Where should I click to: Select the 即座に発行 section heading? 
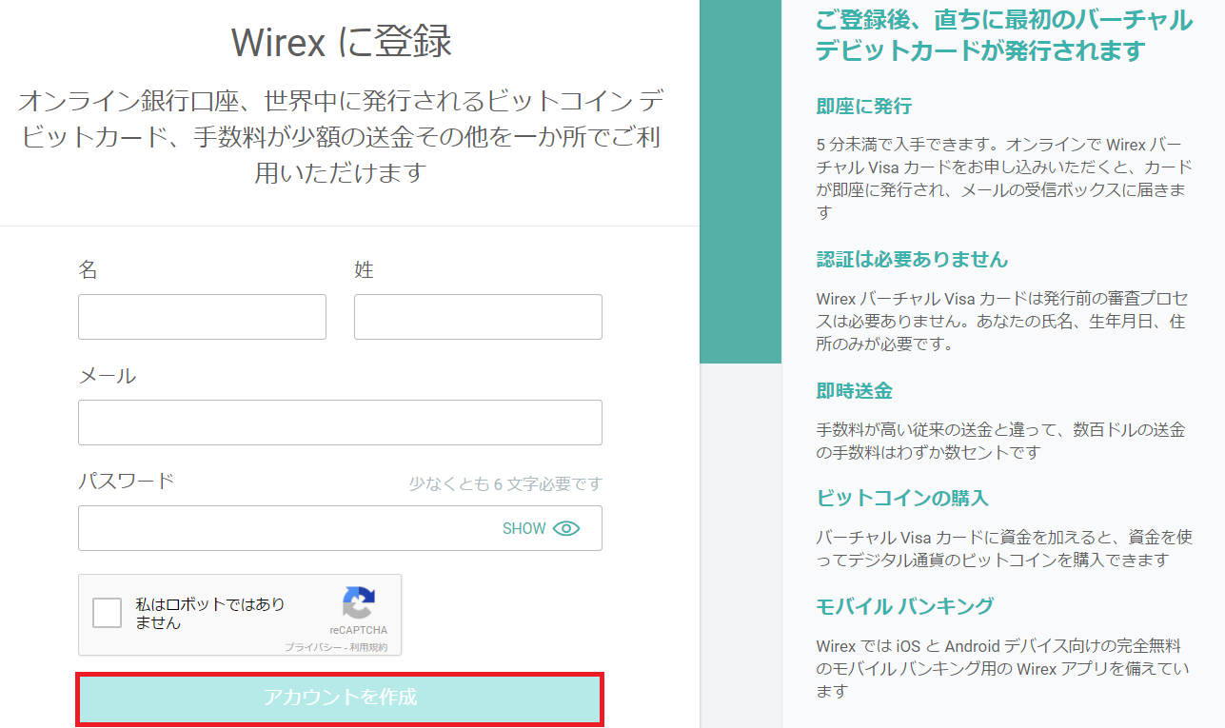pos(863,106)
